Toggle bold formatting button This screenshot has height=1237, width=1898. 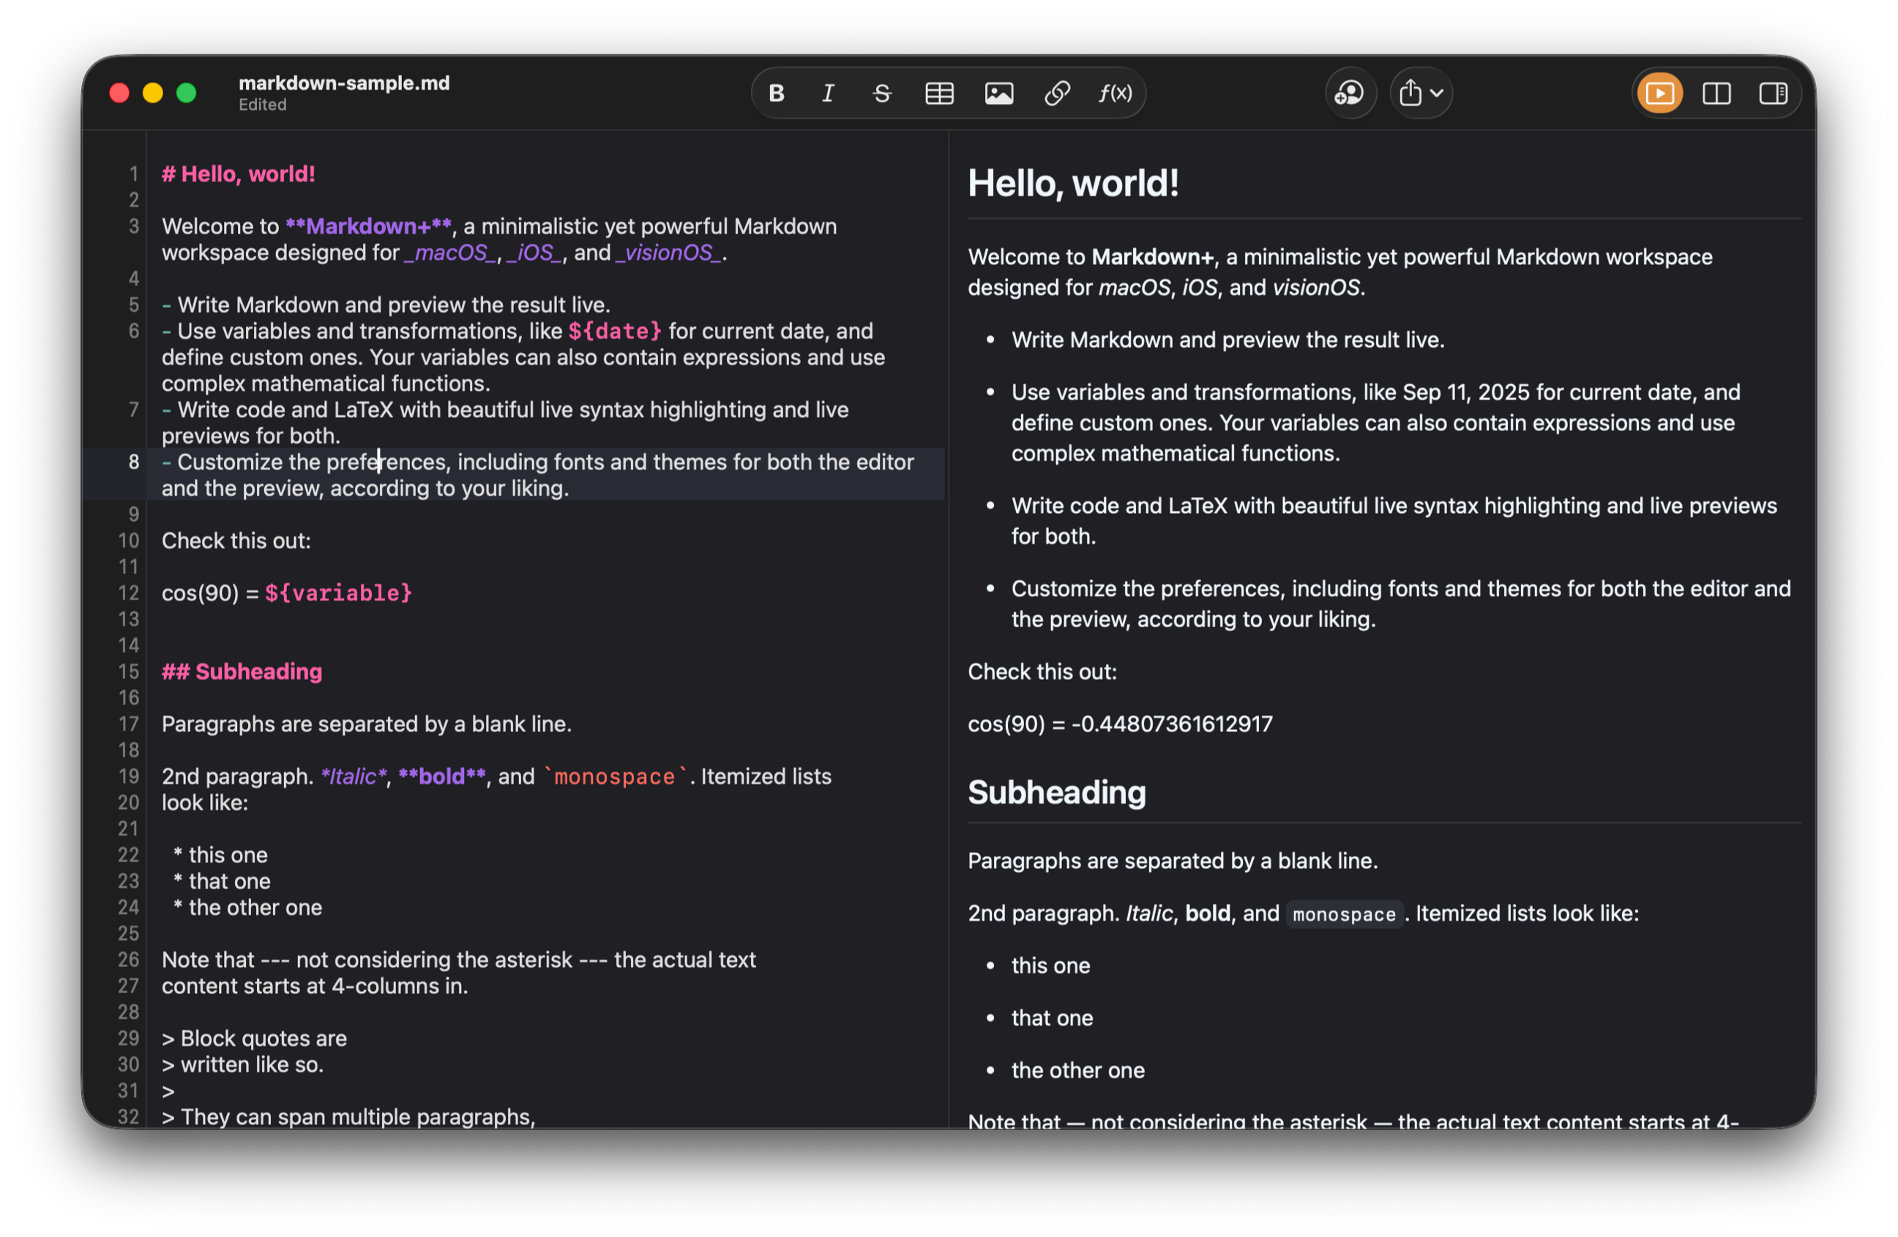(x=776, y=94)
